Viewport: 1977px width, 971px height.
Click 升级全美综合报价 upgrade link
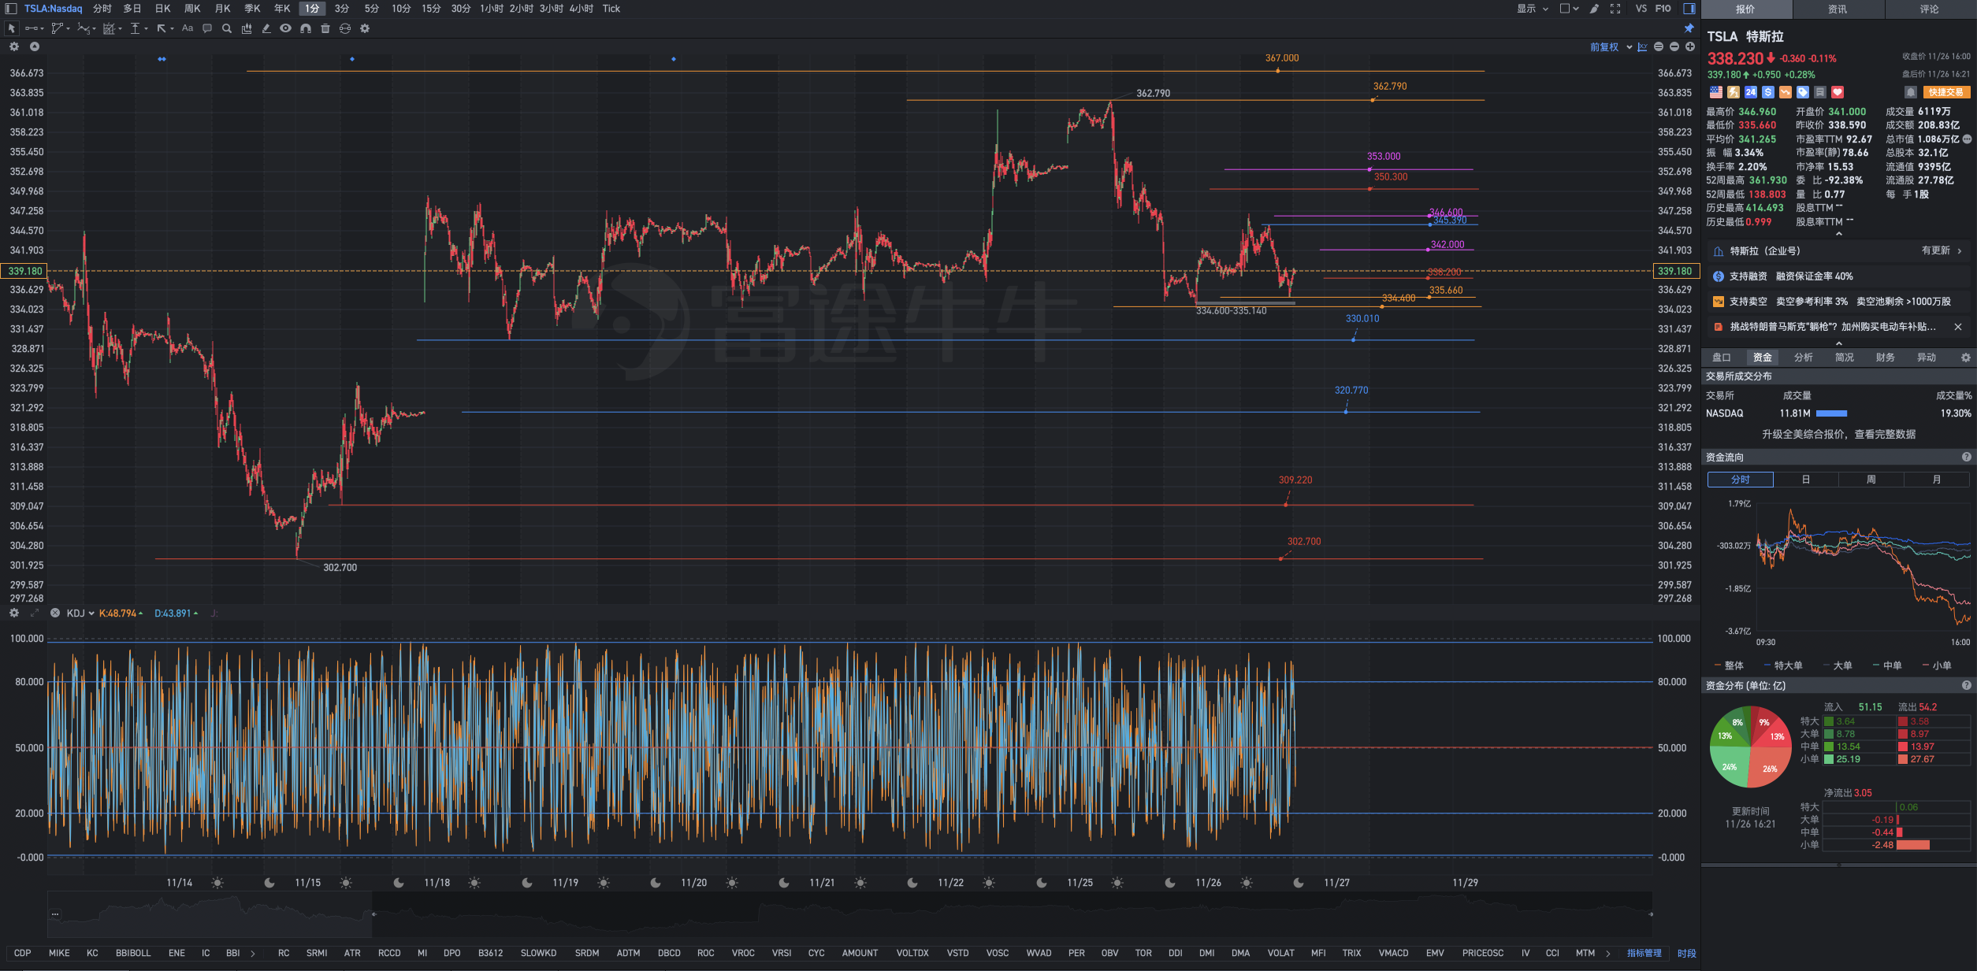point(1838,435)
